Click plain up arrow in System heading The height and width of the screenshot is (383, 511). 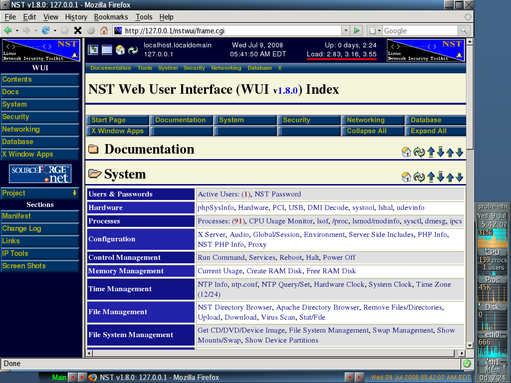click(x=450, y=178)
